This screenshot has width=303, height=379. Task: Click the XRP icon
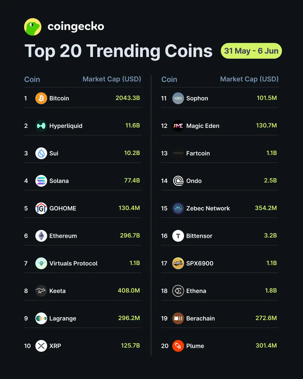pyautogui.click(x=41, y=346)
